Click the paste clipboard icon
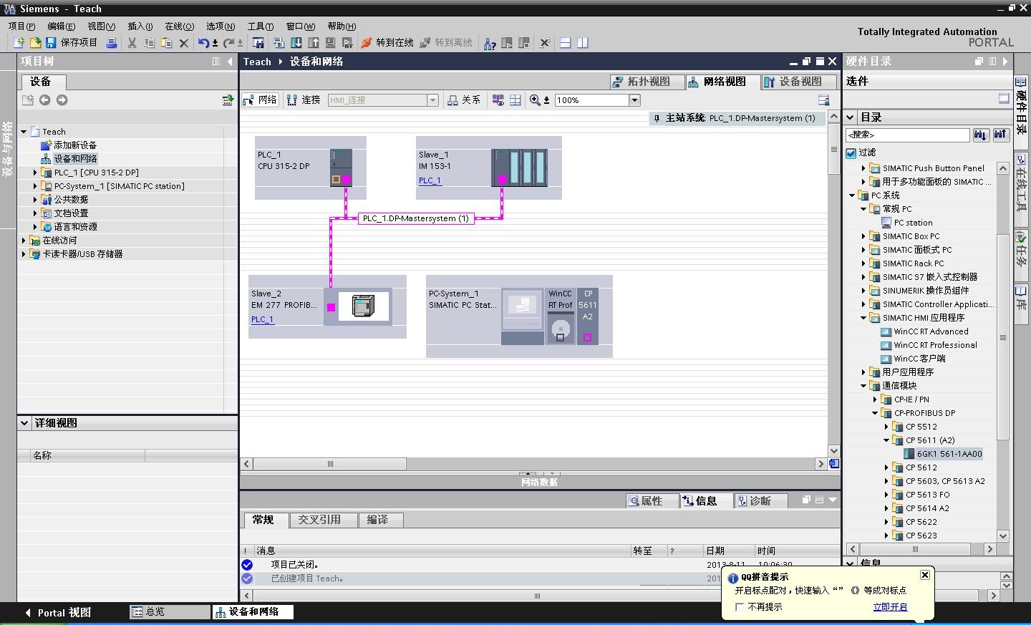1031x625 pixels. pyautogui.click(x=166, y=43)
